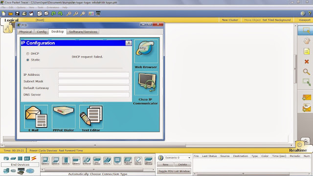This screenshot has width=313, height=176.
Task: Open the Custom Devices Dialog icon
Action: (98, 14)
